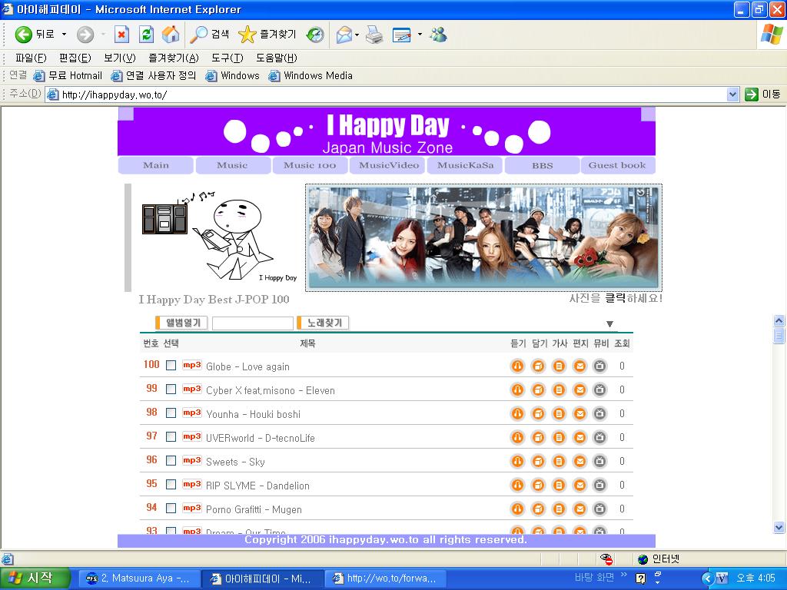Viewport: 787px width, 590px height.
Task: Open the address bar dropdown arrow
Action: [x=732, y=94]
